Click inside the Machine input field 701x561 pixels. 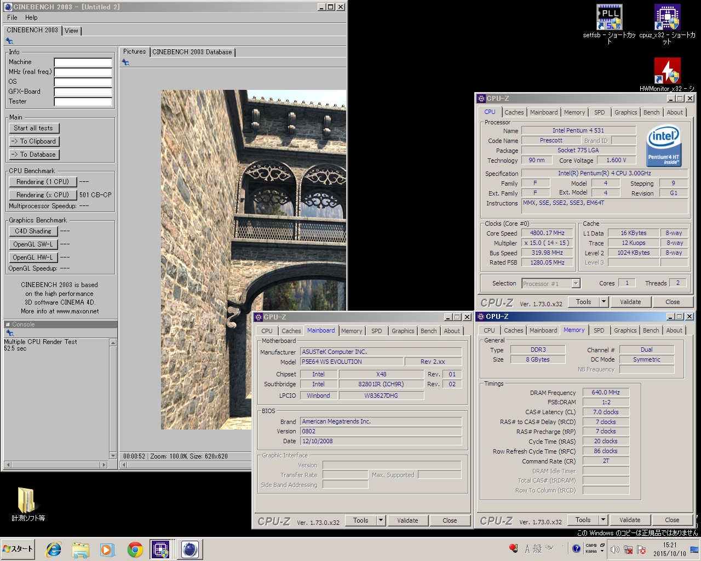(83, 62)
